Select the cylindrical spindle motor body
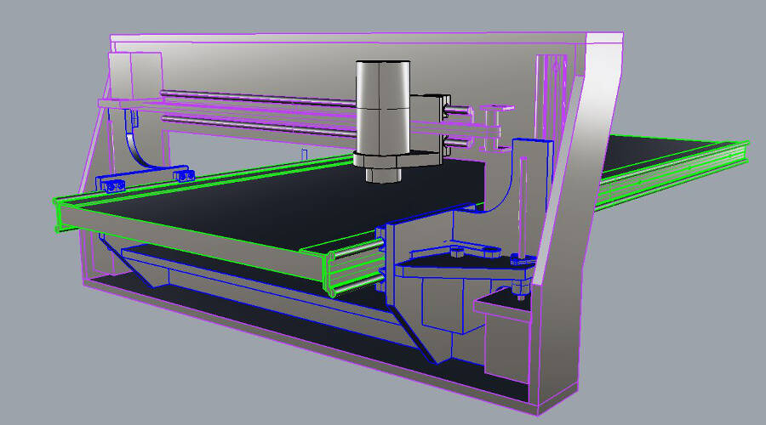Viewport: 766px width, 425px height. [383, 107]
